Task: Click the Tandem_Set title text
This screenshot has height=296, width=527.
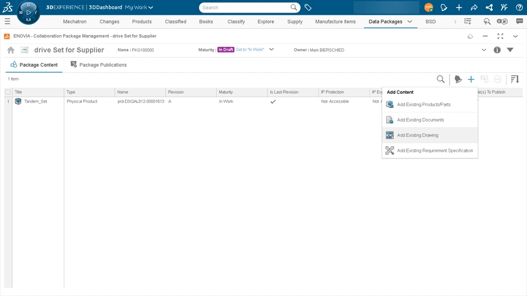Action: click(36, 101)
